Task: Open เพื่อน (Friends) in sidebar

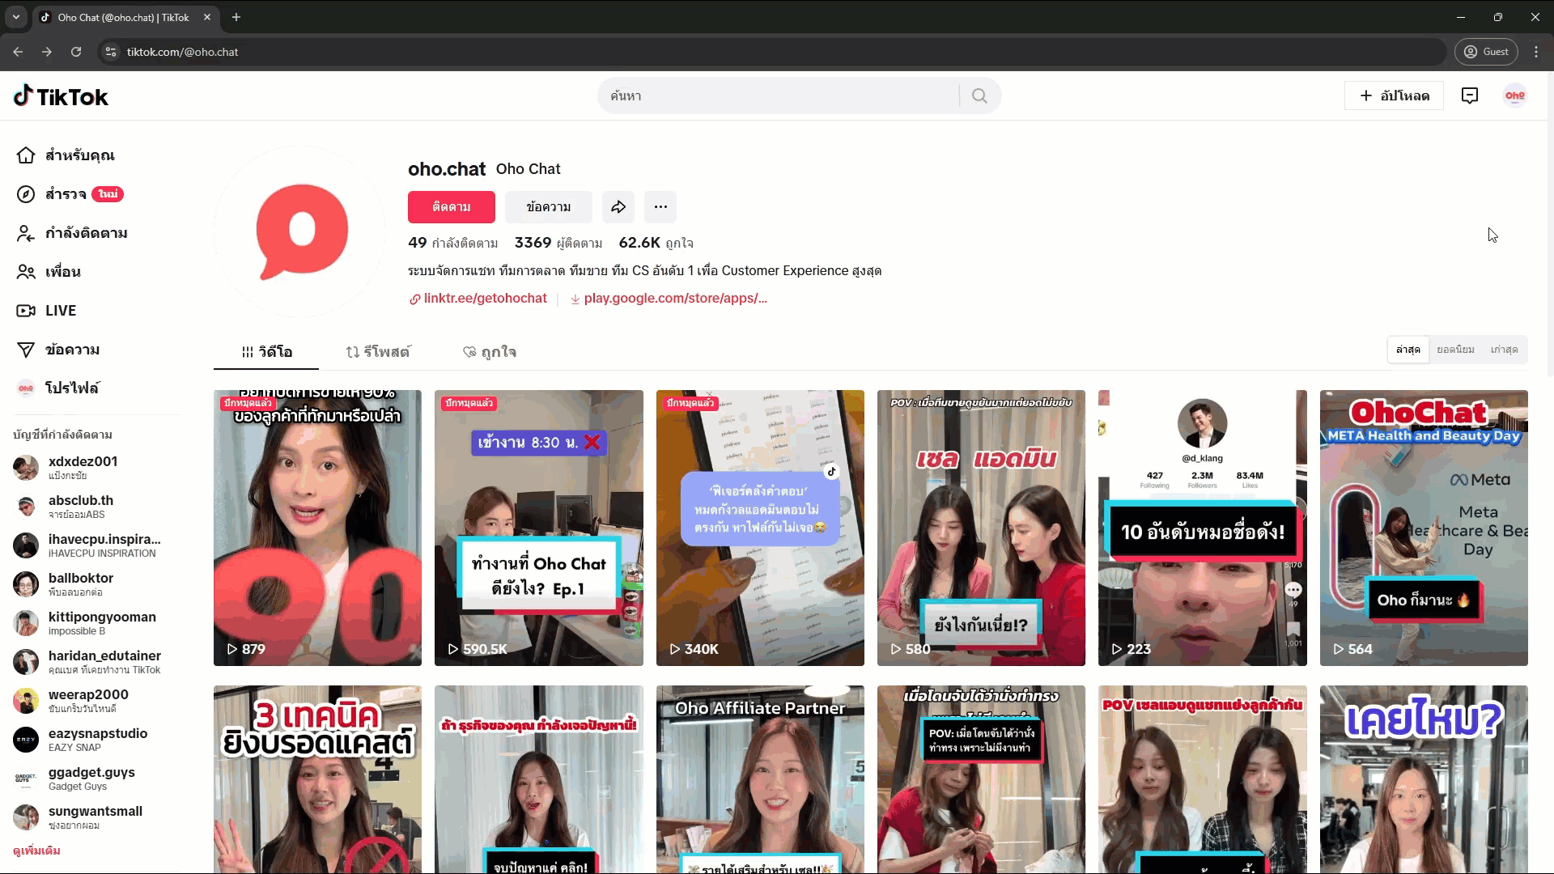Action: coord(49,271)
